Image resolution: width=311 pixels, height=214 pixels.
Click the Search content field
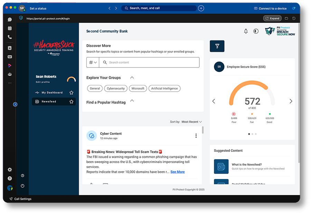click(149, 62)
